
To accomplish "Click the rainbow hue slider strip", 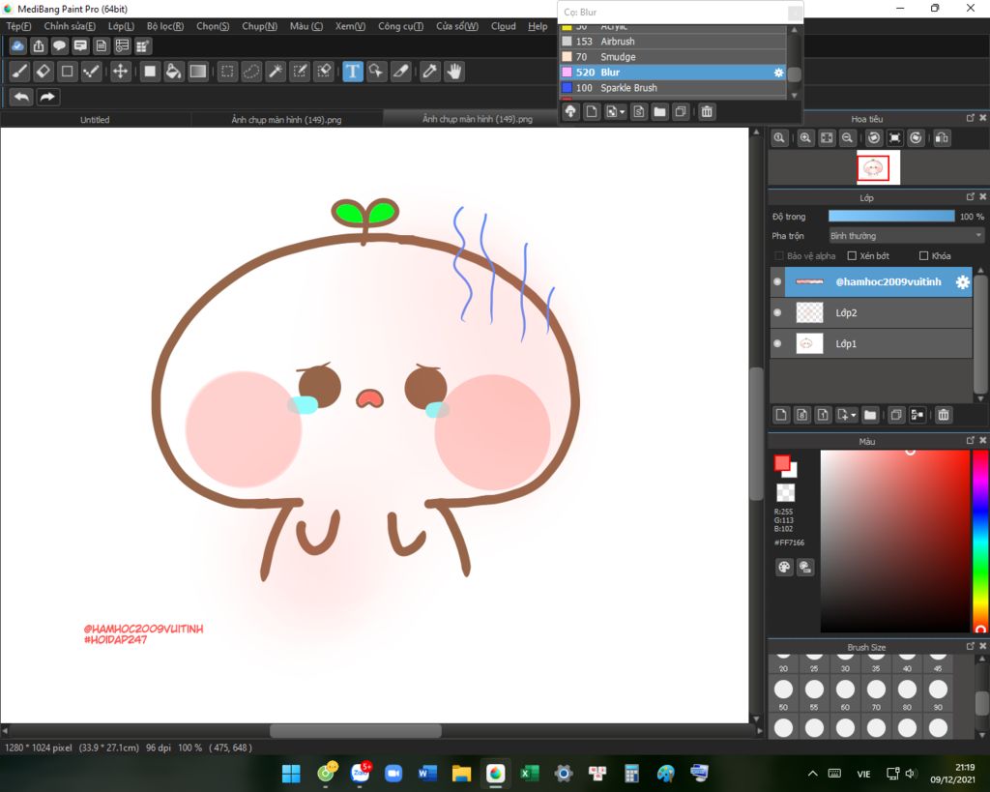I will (979, 542).
